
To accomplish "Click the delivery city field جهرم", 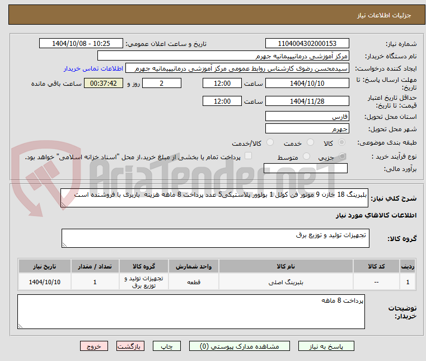I will (x=307, y=129).
